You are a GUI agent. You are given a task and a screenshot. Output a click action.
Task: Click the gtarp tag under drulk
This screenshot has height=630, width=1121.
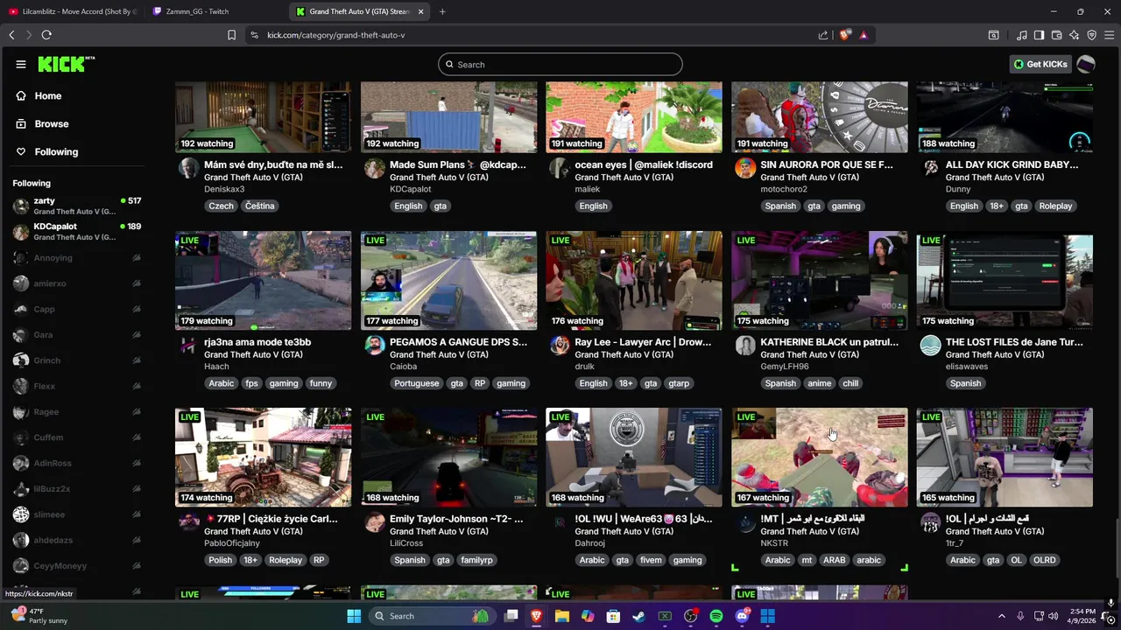(x=678, y=383)
